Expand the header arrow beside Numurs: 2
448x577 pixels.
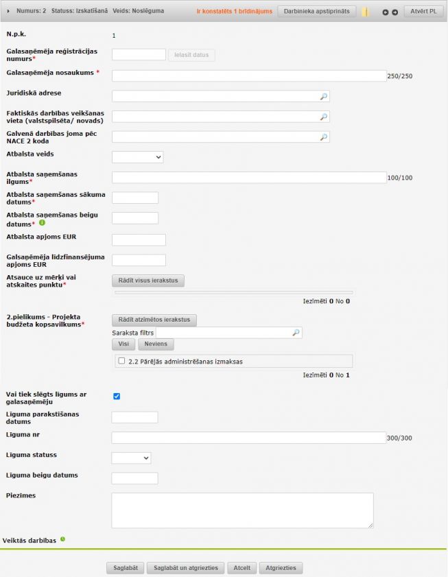click(x=8, y=12)
